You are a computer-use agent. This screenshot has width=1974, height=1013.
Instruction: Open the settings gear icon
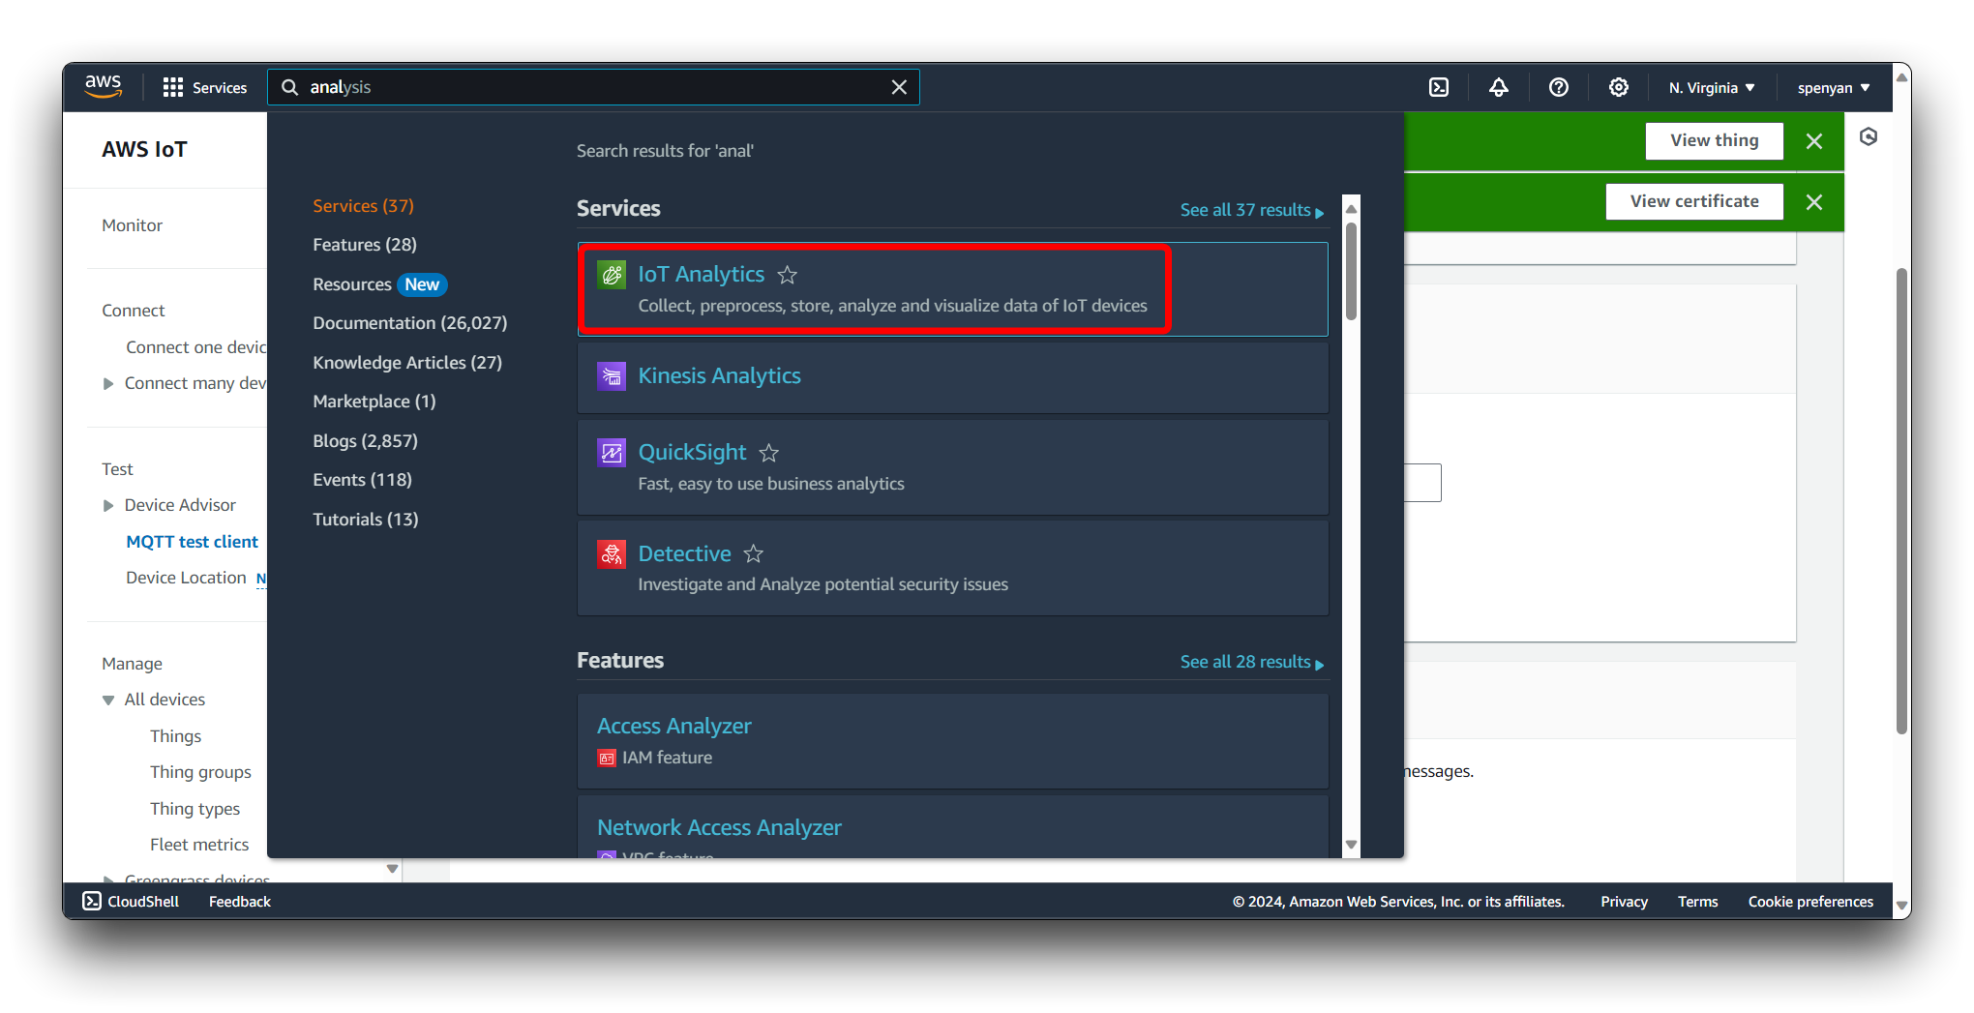(x=1619, y=87)
